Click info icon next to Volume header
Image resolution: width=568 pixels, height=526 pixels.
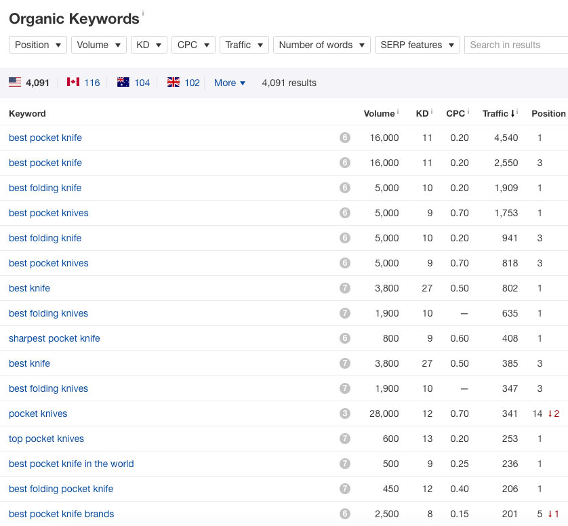pos(398,112)
